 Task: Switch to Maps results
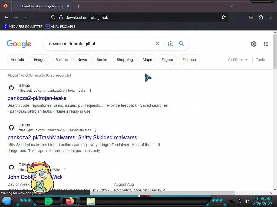[x=147, y=60]
